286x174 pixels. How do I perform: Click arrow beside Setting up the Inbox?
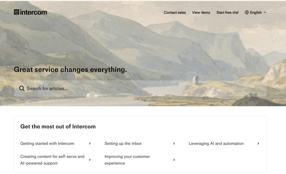tap(174, 143)
